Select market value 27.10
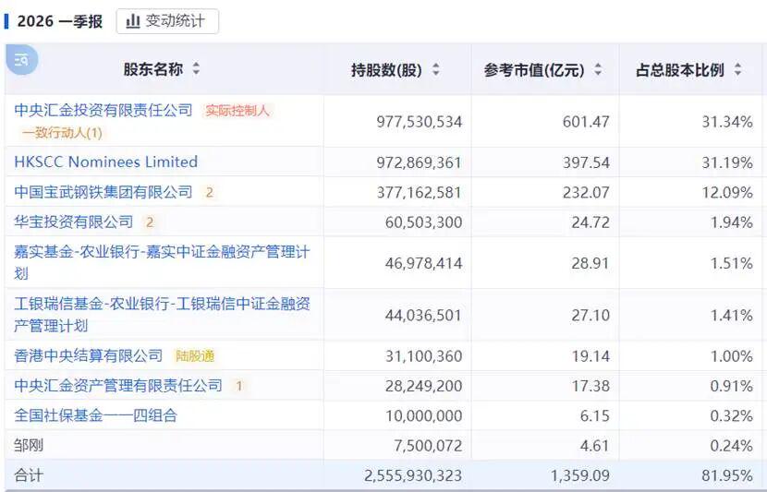767x492 pixels. [590, 315]
